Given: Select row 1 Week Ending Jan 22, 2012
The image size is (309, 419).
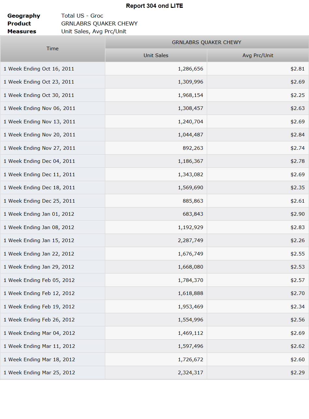Looking at the screenshot, I should click(x=154, y=254).
